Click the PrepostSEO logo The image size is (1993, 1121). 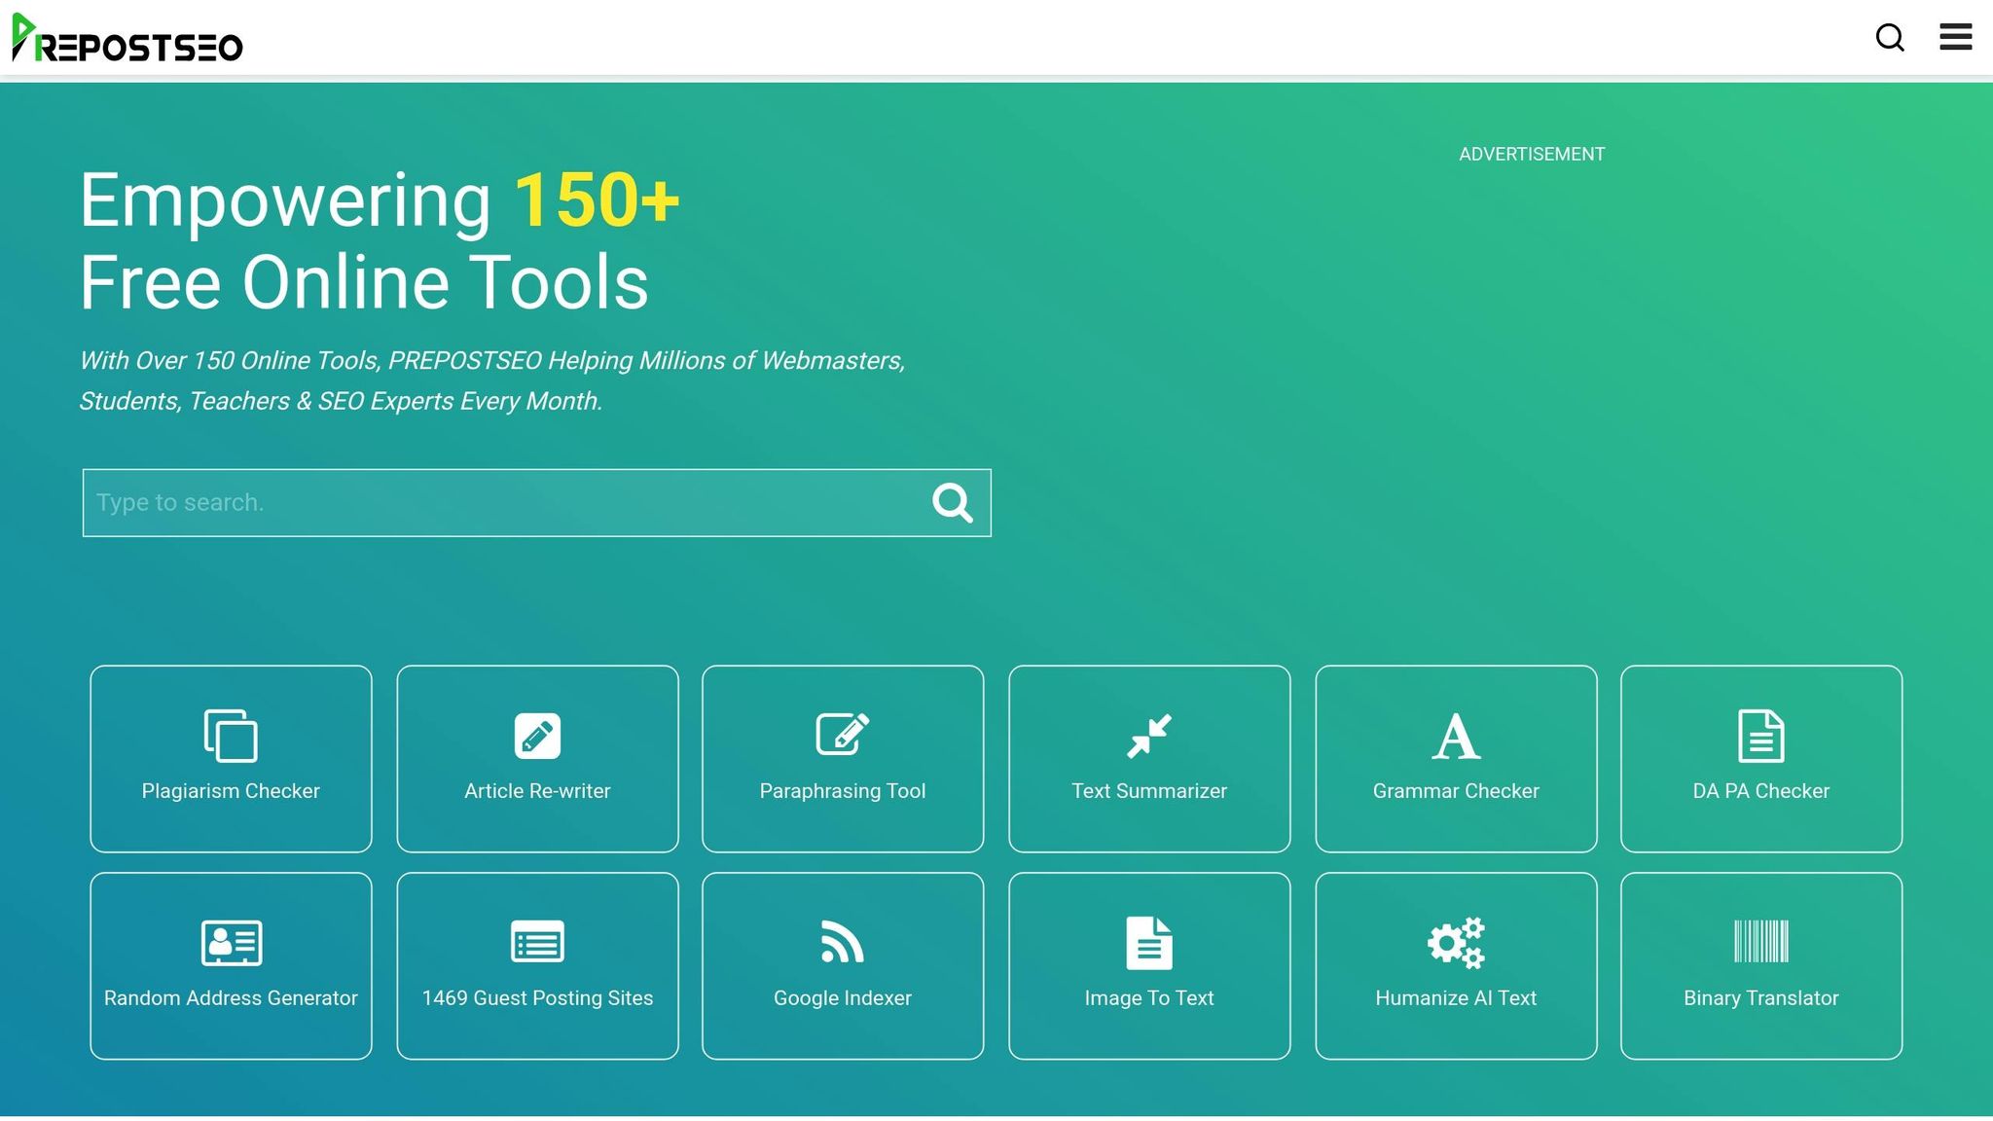click(x=127, y=39)
